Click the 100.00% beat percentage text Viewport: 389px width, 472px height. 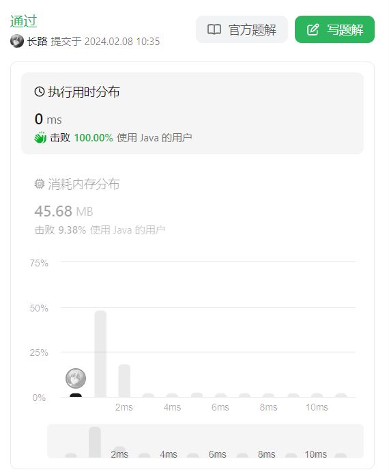coord(93,138)
